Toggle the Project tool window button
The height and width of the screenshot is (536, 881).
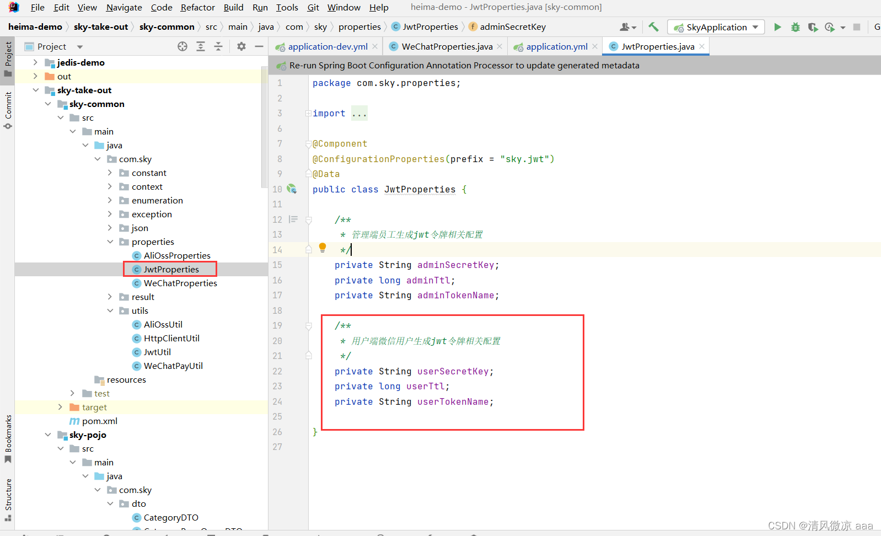click(8, 59)
